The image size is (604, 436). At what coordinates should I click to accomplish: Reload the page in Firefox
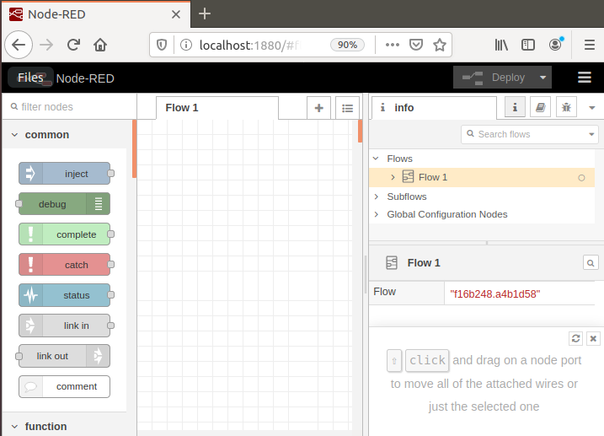[x=73, y=45]
